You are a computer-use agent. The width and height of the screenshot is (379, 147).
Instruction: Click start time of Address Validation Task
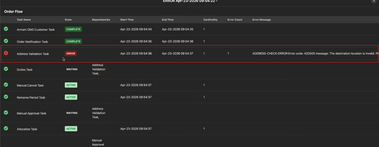136,54
